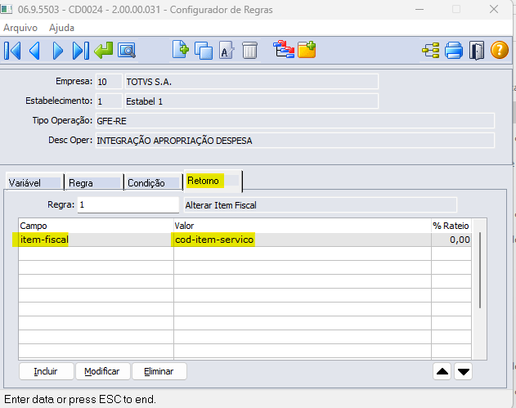This screenshot has height=408, width=516.
Task: Click the green go-to arrow icon
Action: (104, 51)
